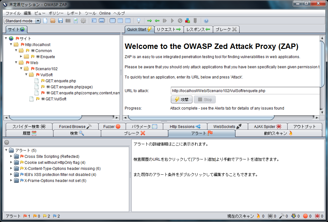Viewport: 328px width, 222px height.
Task: Expand the Enquete folder node
Action: click(x=21, y=57)
